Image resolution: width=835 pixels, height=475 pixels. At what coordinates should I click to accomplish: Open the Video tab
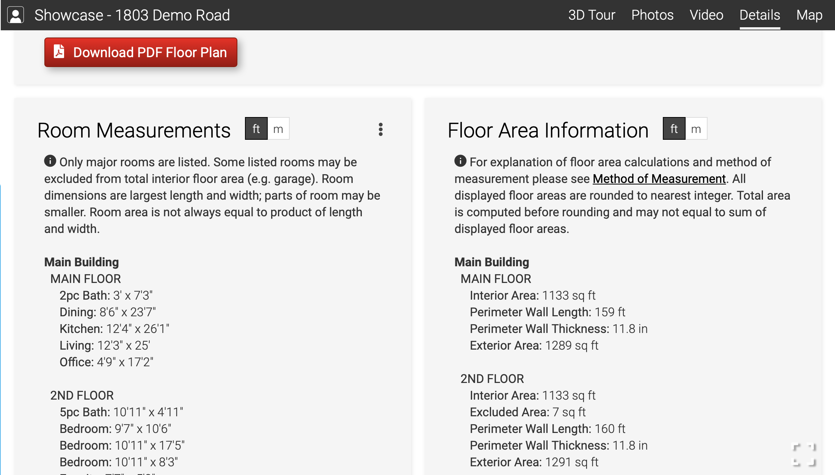(706, 15)
